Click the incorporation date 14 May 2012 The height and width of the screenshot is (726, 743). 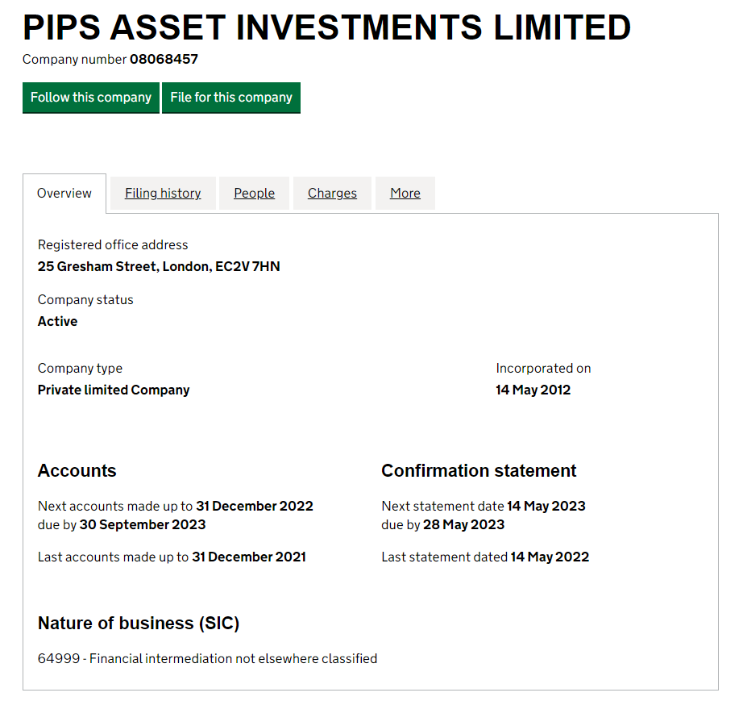pos(533,390)
